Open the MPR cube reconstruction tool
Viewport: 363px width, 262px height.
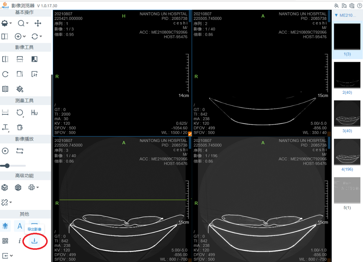(18, 187)
